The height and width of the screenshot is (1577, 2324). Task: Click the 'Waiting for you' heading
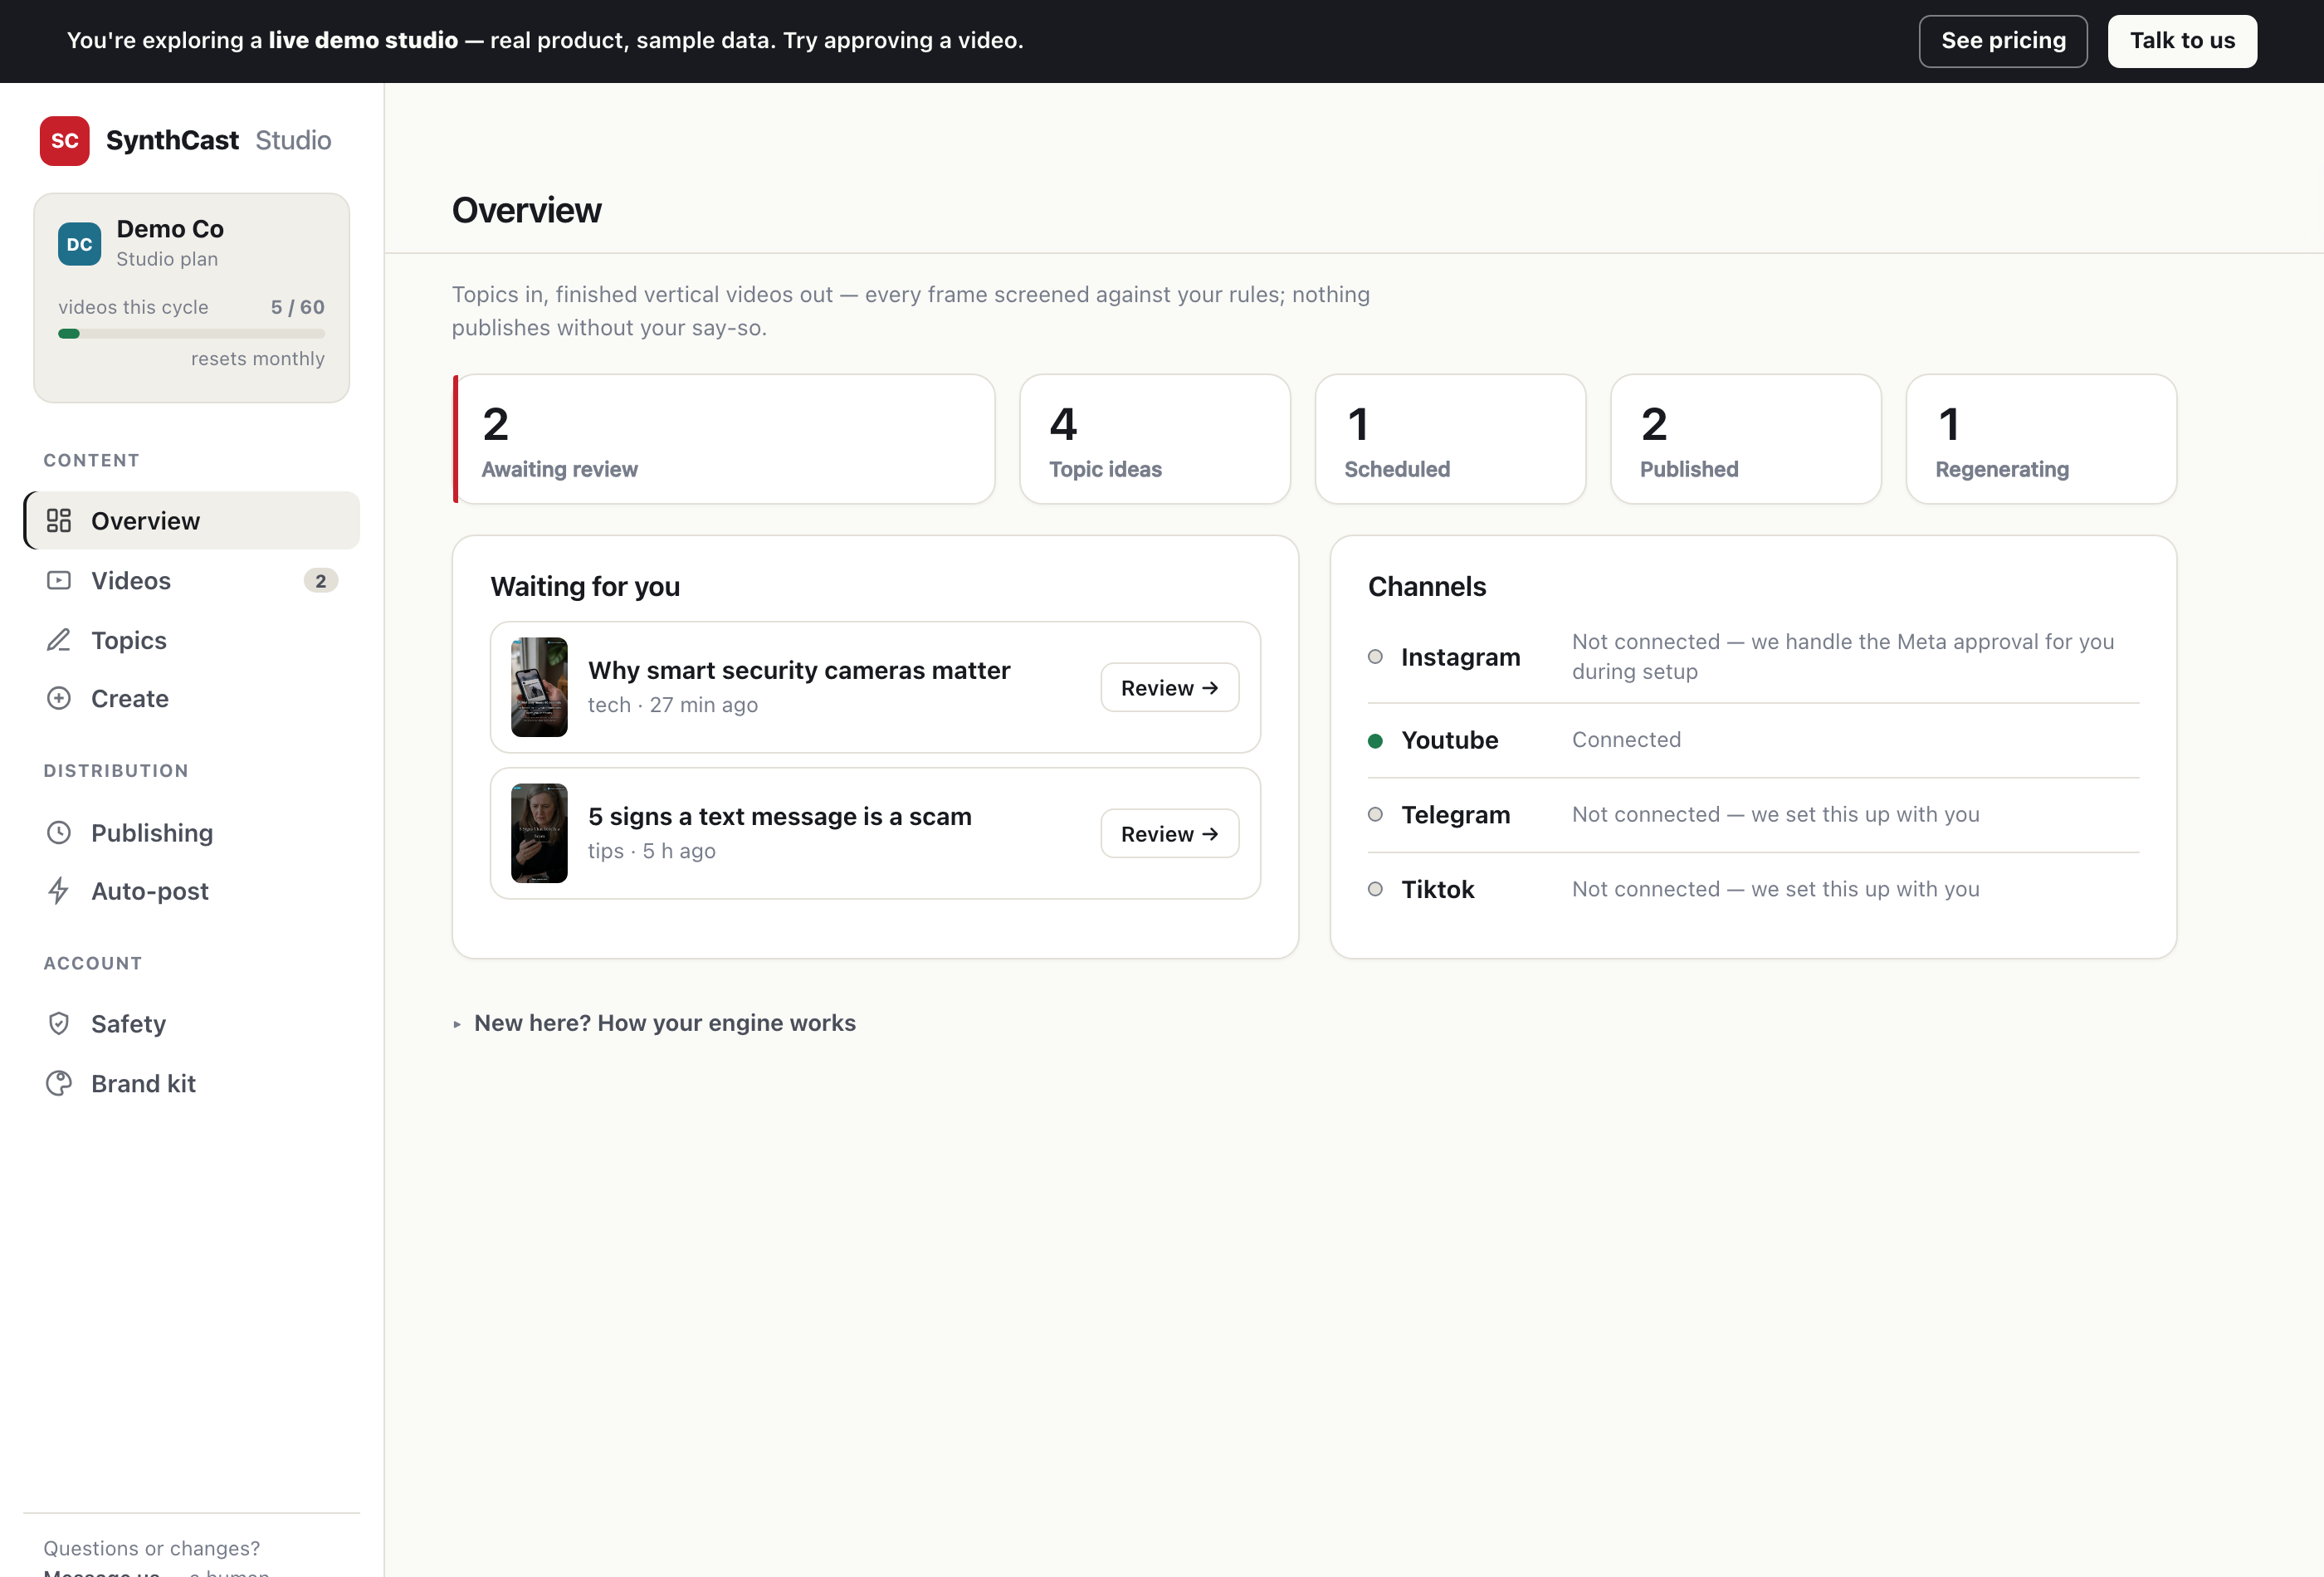click(585, 586)
